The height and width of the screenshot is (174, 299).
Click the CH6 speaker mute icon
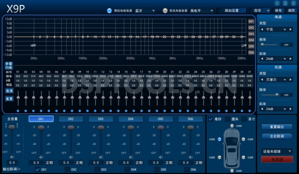[190, 157]
